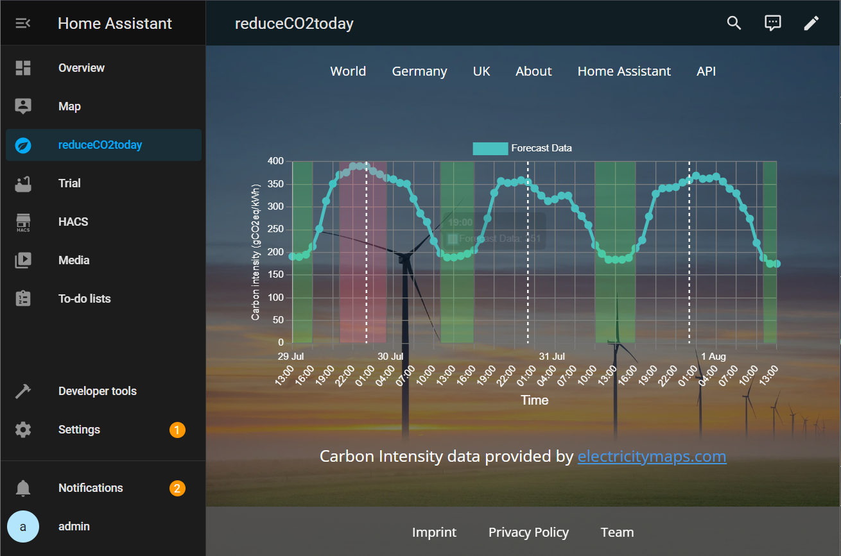The height and width of the screenshot is (556, 841).
Task: Edit dashboard with the pencil icon
Action: 811,23
